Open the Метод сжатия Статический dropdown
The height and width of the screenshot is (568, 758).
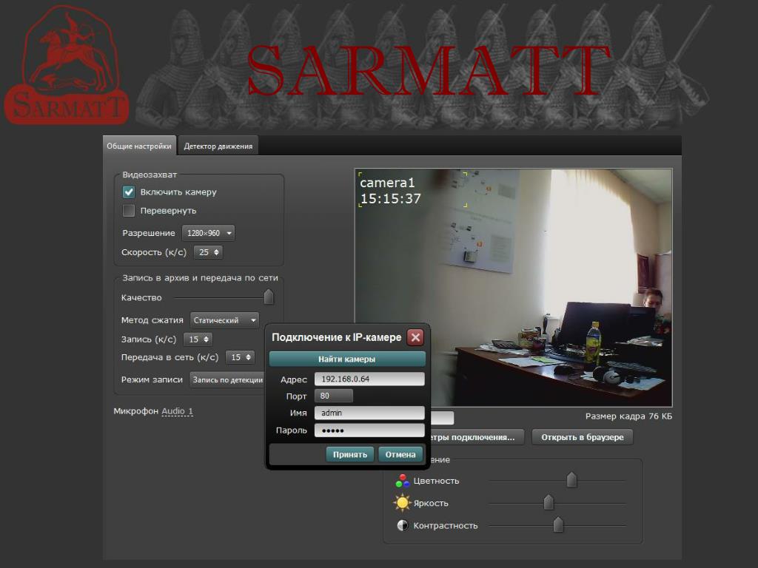(225, 320)
